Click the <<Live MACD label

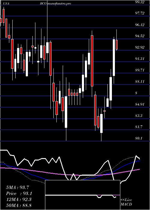[126, 202]
